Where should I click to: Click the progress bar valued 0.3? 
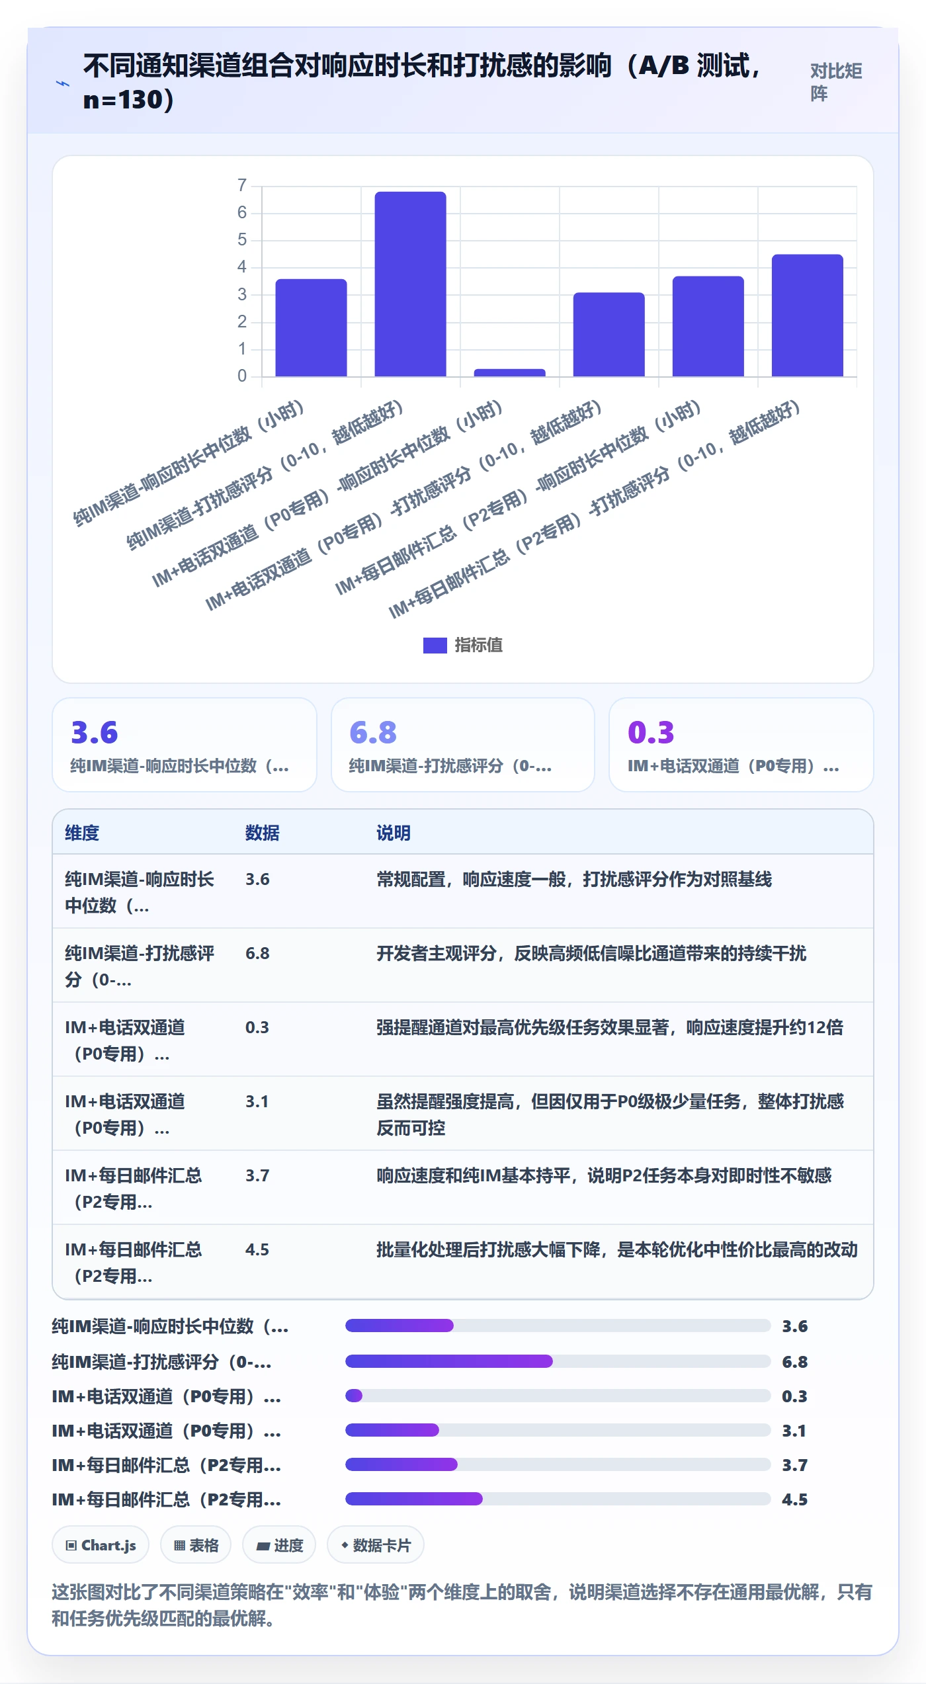pos(558,1396)
